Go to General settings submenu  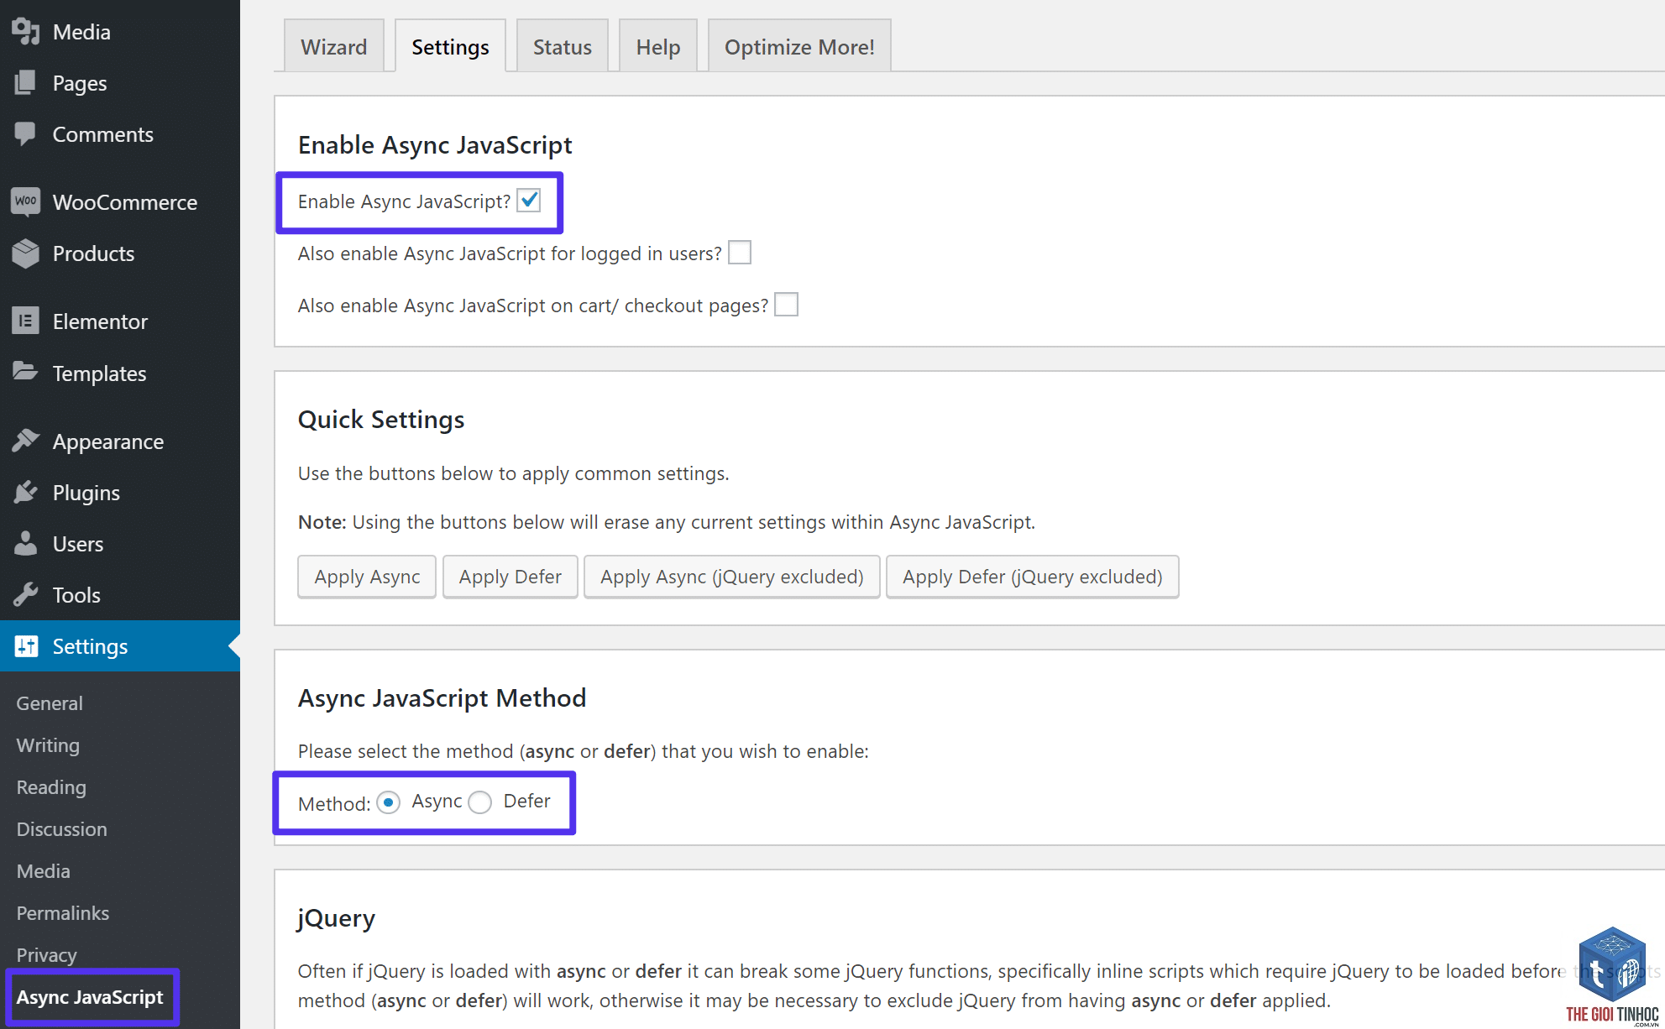(50, 703)
